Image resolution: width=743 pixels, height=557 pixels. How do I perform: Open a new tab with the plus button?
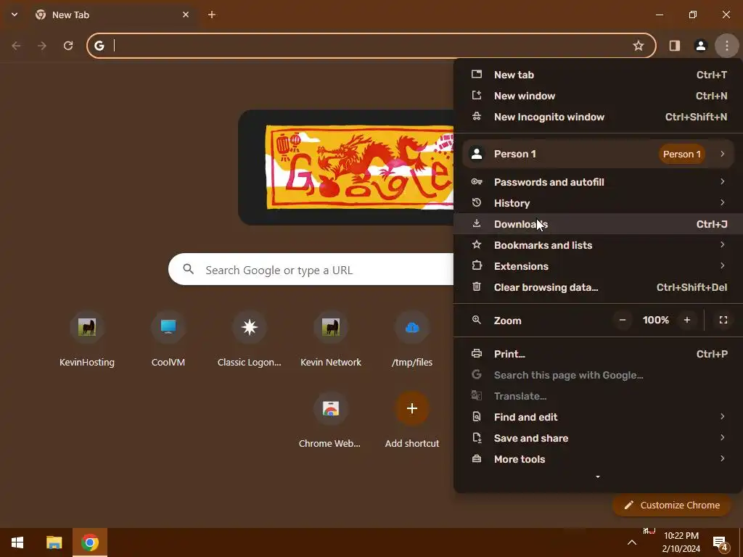pyautogui.click(x=212, y=15)
